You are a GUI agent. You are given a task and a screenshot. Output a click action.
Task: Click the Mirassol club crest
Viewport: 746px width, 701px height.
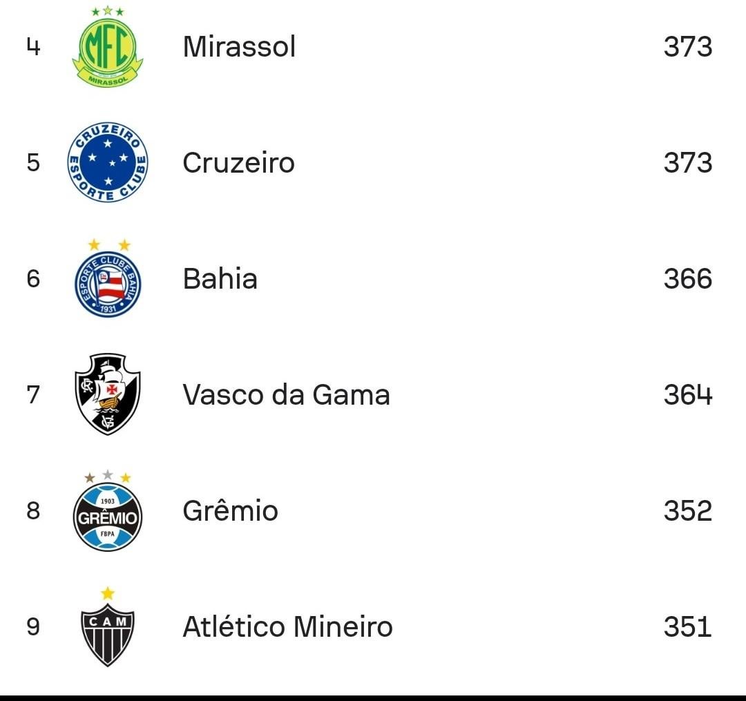click(x=108, y=47)
